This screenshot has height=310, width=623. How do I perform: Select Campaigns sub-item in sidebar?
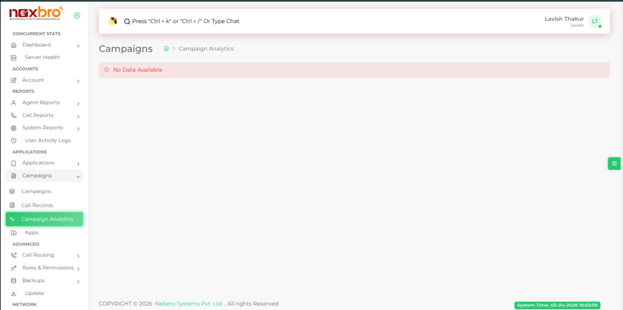coord(36,191)
